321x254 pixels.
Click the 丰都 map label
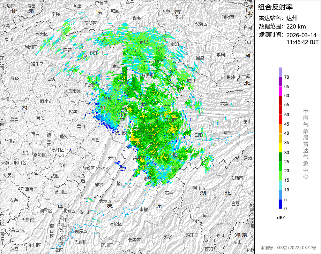click(143, 209)
